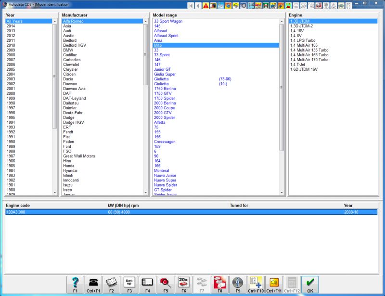Viewport: 385px width, 296px height.
Task: Open information with the F9 button
Action: [x=238, y=285]
